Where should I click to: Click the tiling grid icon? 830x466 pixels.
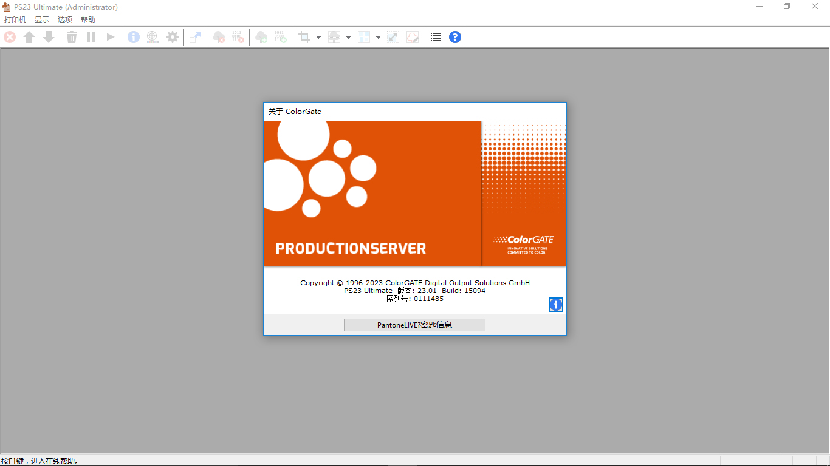364,37
